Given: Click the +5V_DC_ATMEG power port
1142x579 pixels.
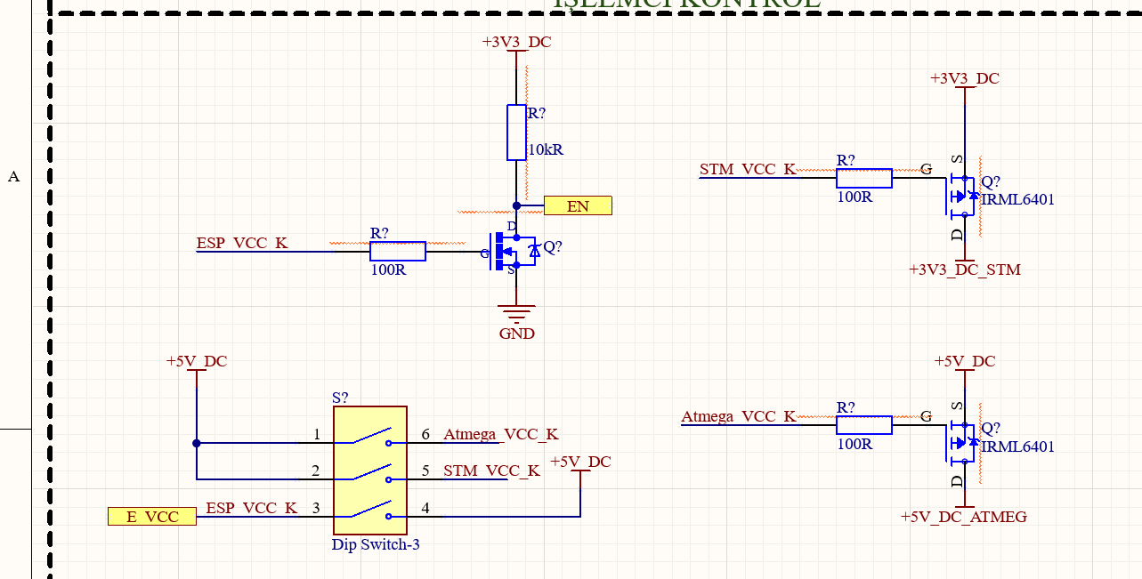Looking at the screenshot, I should click(964, 517).
